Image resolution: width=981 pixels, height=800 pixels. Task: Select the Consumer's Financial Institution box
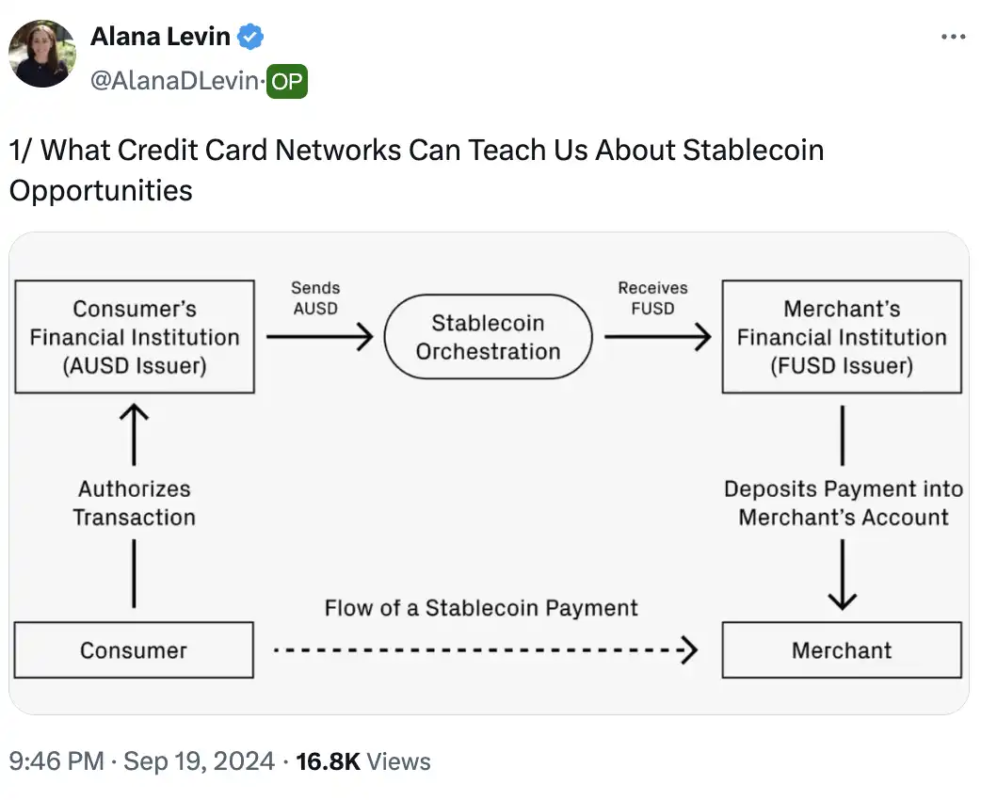coord(135,337)
